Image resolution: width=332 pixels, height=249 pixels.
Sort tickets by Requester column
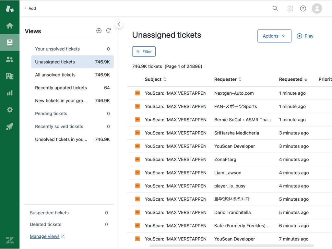pos(228,79)
